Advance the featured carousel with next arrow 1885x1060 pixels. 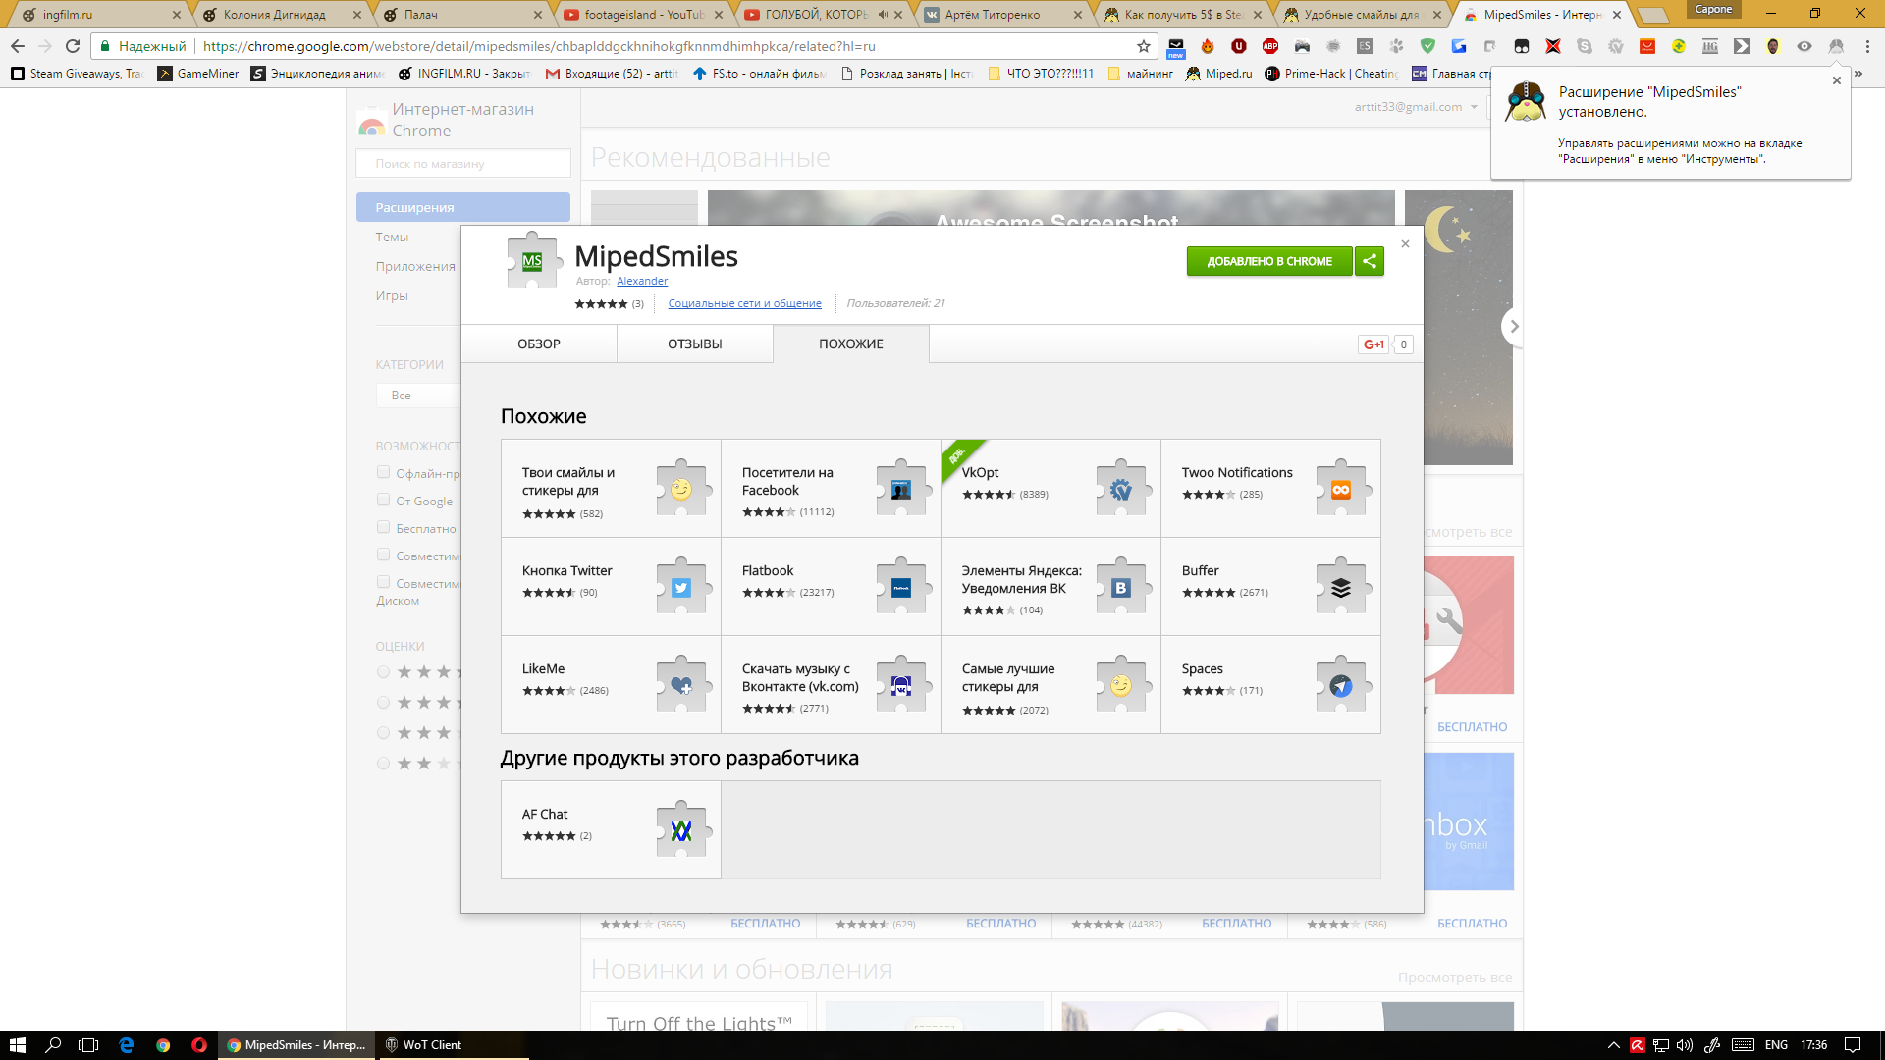coord(1513,326)
